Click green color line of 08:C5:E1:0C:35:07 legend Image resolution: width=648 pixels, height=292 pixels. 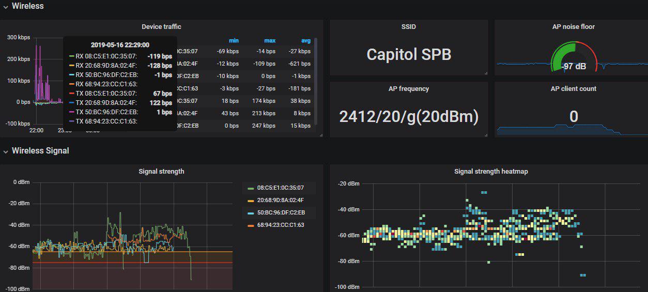point(251,188)
